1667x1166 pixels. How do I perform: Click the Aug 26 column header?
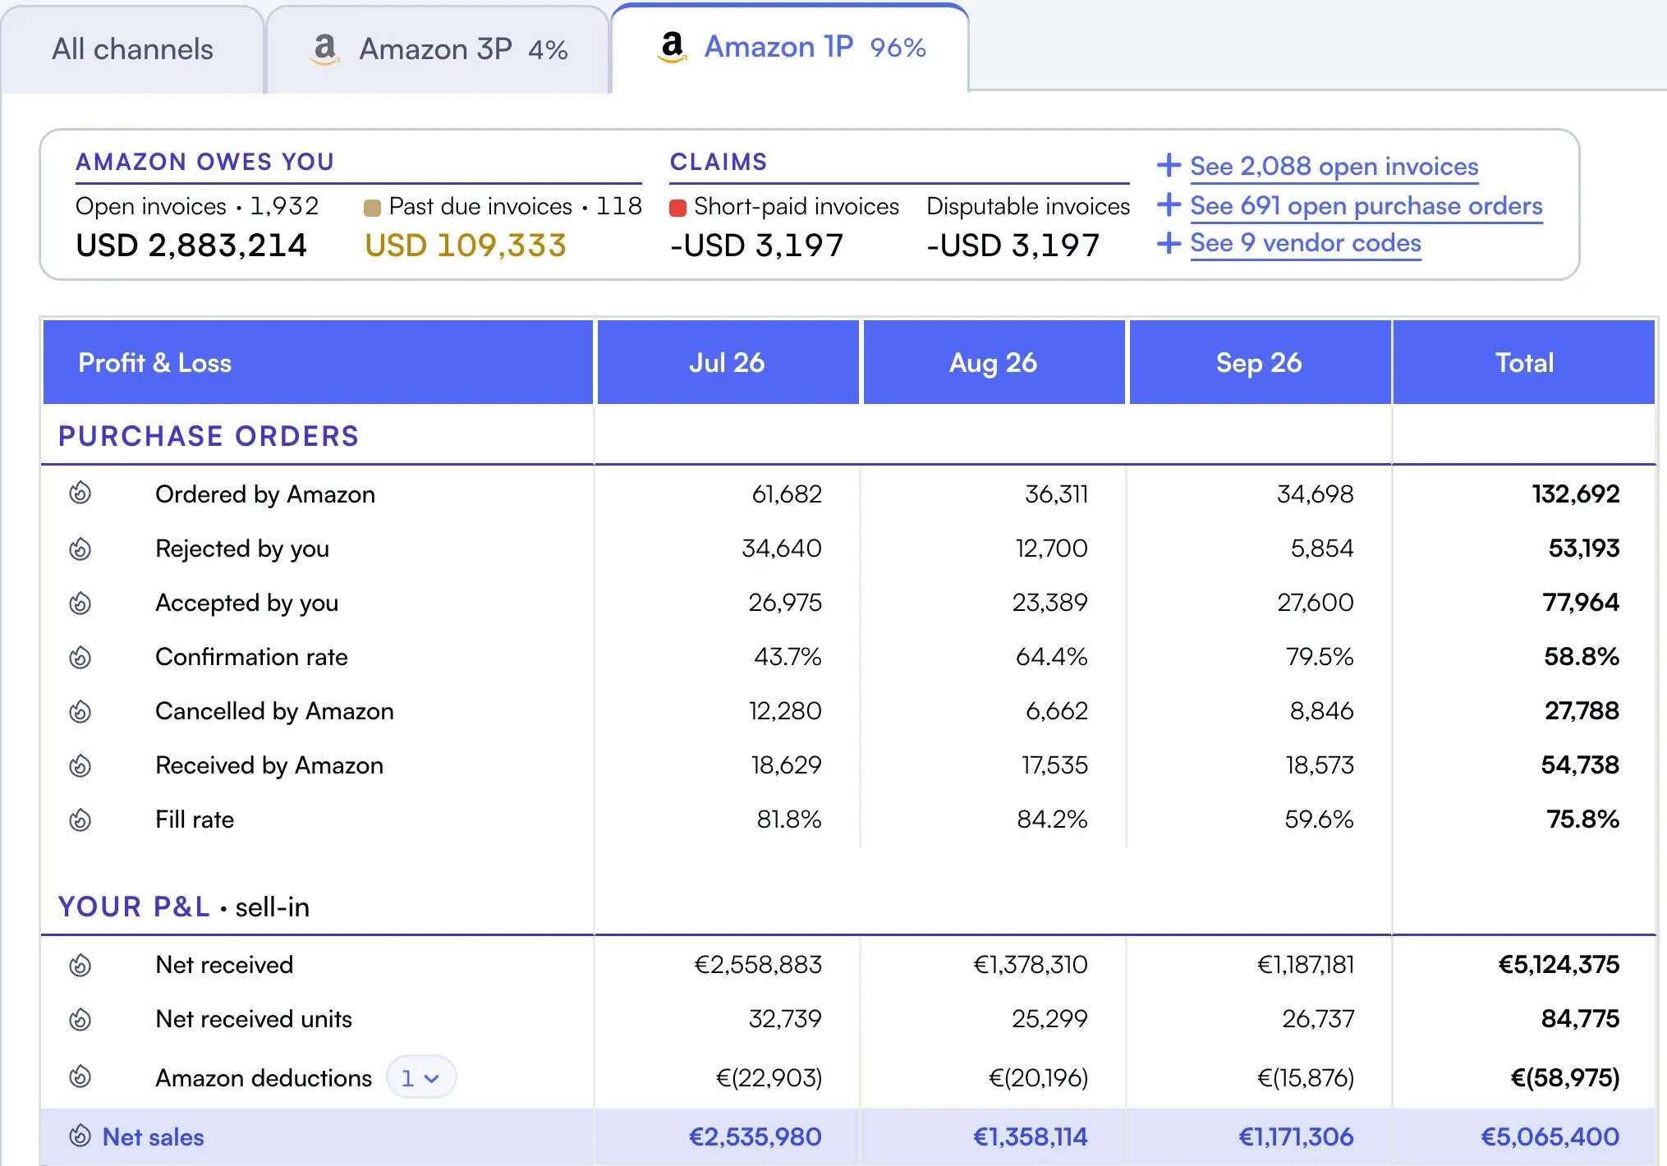point(994,362)
